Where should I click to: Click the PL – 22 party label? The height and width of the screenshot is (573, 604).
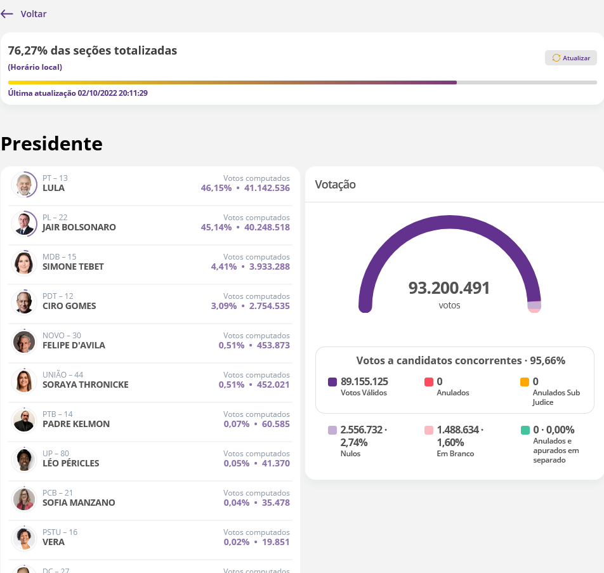pos(55,217)
